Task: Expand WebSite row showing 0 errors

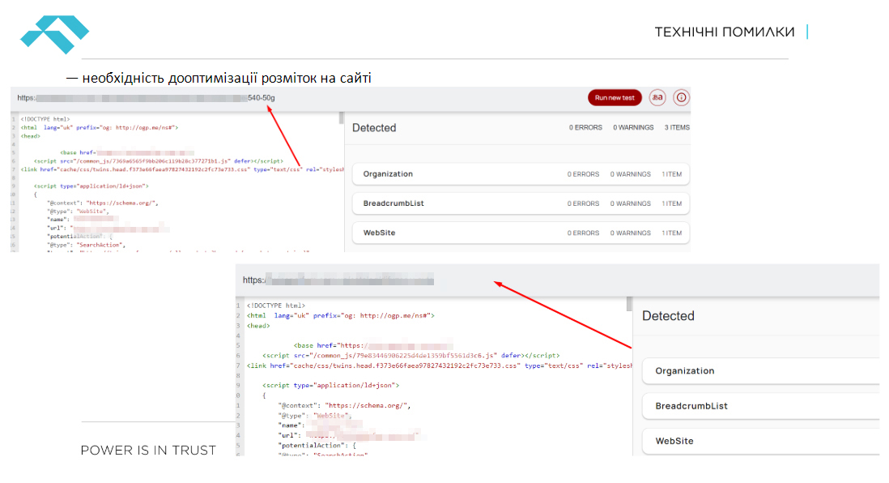Action: 521,233
